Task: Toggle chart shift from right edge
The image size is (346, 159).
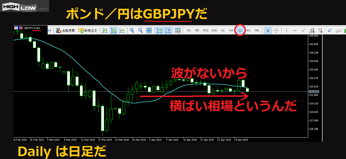Action: [168, 30]
